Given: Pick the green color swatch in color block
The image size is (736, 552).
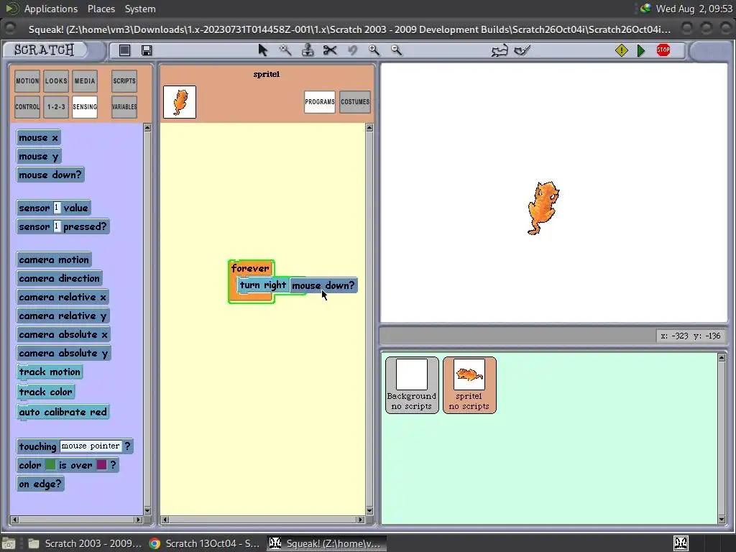Looking at the screenshot, I should tap(50, 465).
